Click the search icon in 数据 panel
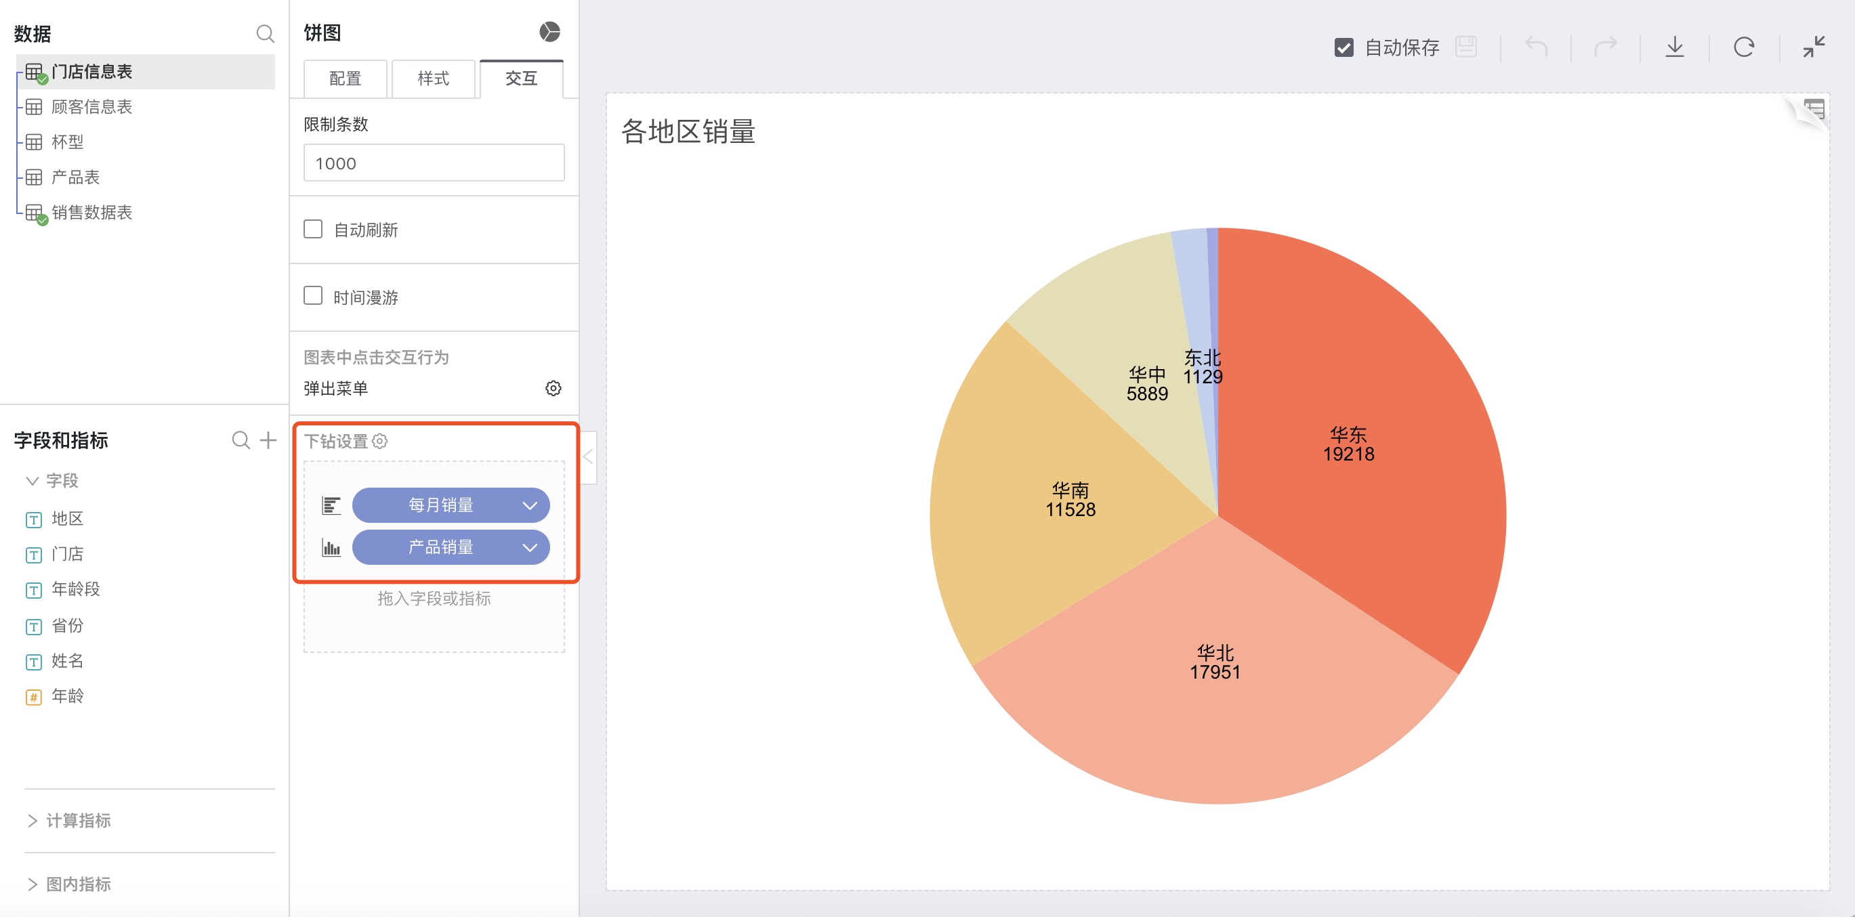Viewport: 1855px width, 917px height. (265, 34)
